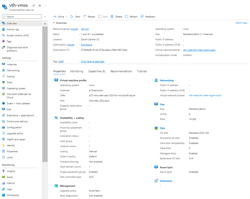Pin vth-vmss to dashboard

tap(34, 5)
